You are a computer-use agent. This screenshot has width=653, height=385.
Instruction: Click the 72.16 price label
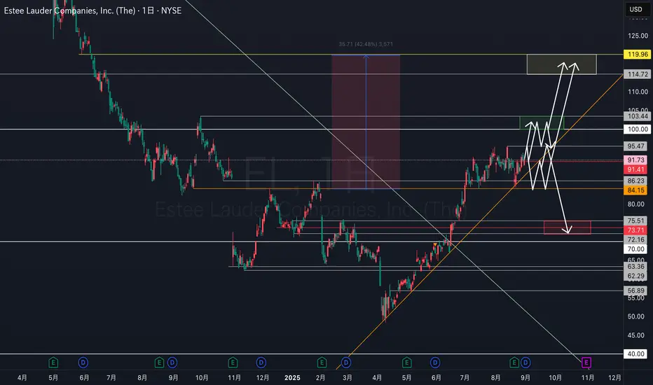coord(635,239)
